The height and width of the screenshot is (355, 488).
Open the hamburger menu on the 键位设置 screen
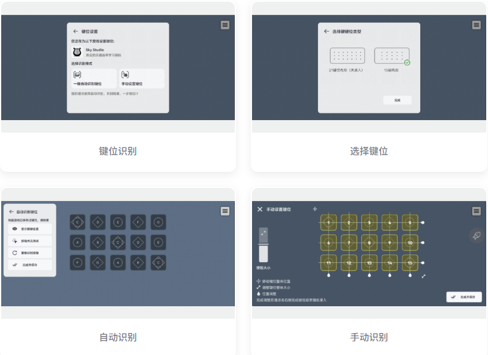(x=224, y=25)
